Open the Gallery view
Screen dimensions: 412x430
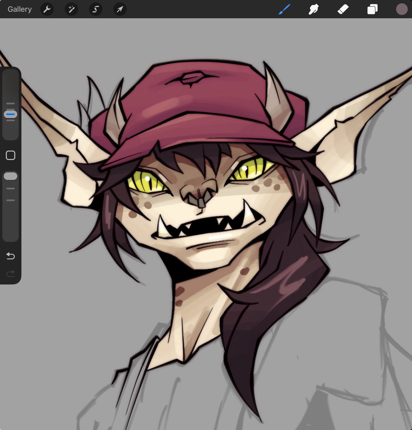(x=20, y=9)
